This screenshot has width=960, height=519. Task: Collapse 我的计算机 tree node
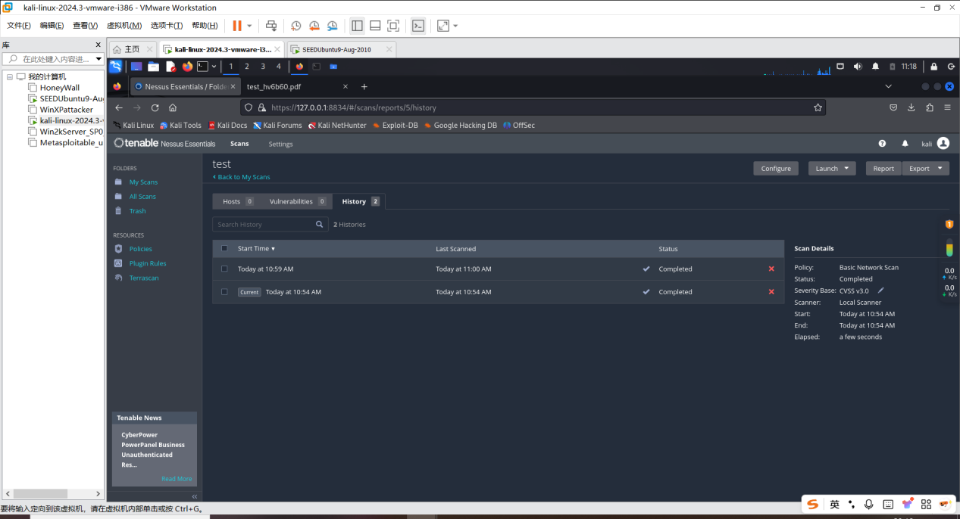pyautogui.click(x=10, y=76)
